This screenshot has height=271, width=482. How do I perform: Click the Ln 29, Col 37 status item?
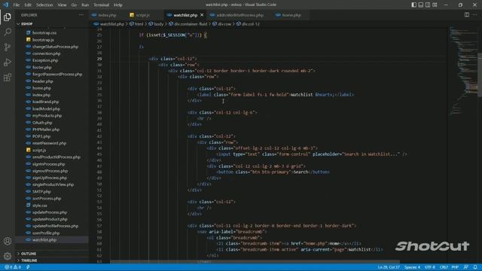389,267
